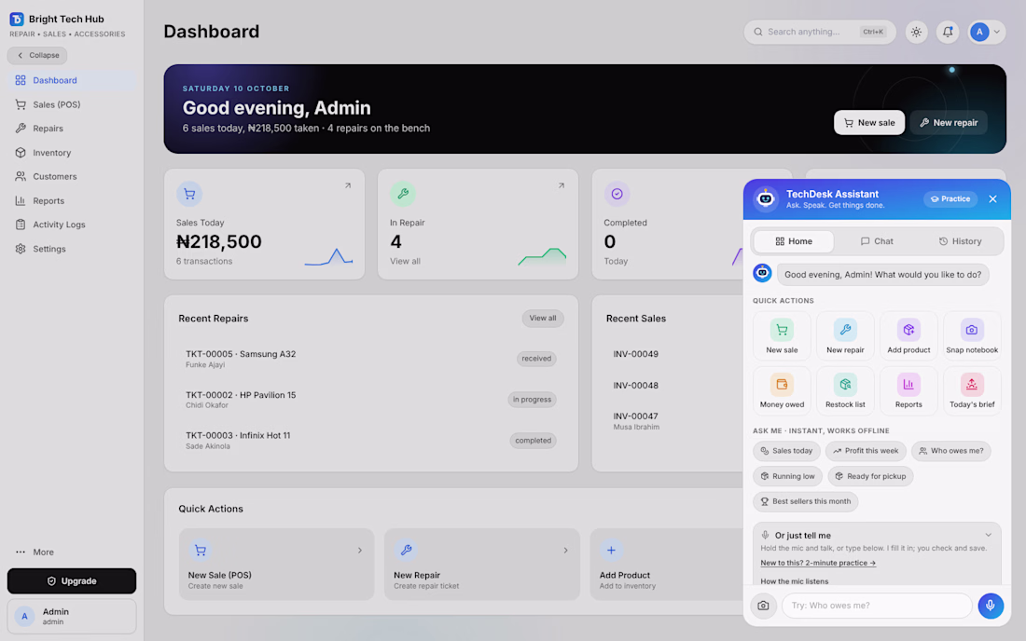Click the Money owed wallet icon
Viewport: 1026px width, 641px height.
click(782, 384)
